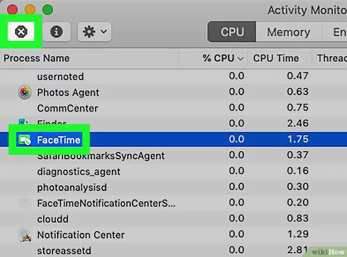Select the diagnostics_agent process
Viewport: 347px width, 257px height.
(79, 172)
